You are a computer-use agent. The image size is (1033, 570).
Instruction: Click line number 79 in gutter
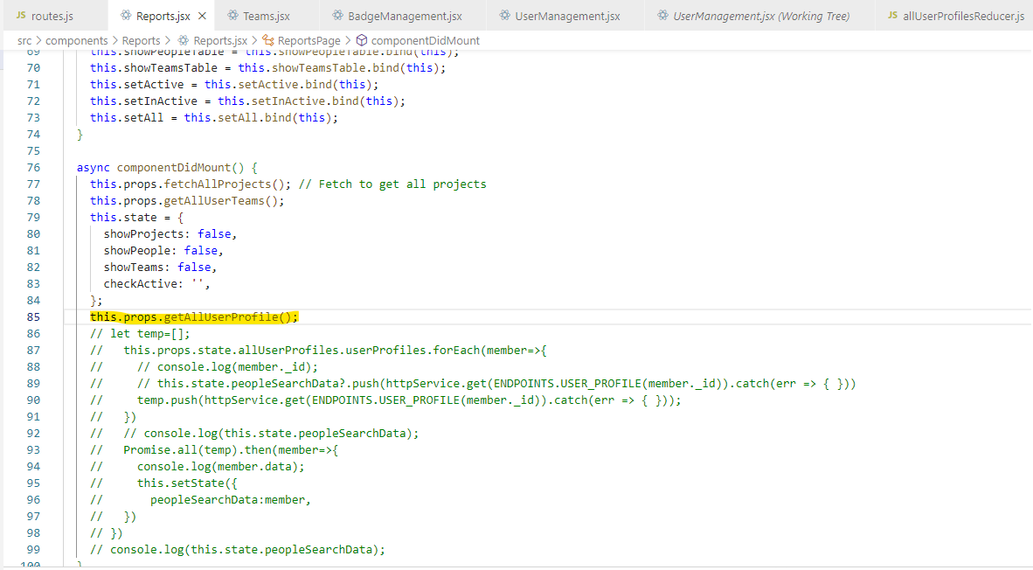click(33, 218)
